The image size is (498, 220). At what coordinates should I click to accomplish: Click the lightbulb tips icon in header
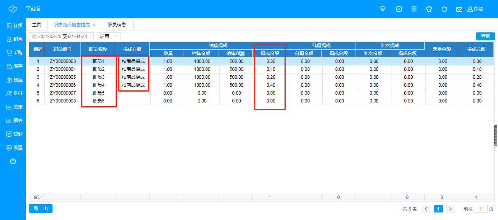[383, 9]
